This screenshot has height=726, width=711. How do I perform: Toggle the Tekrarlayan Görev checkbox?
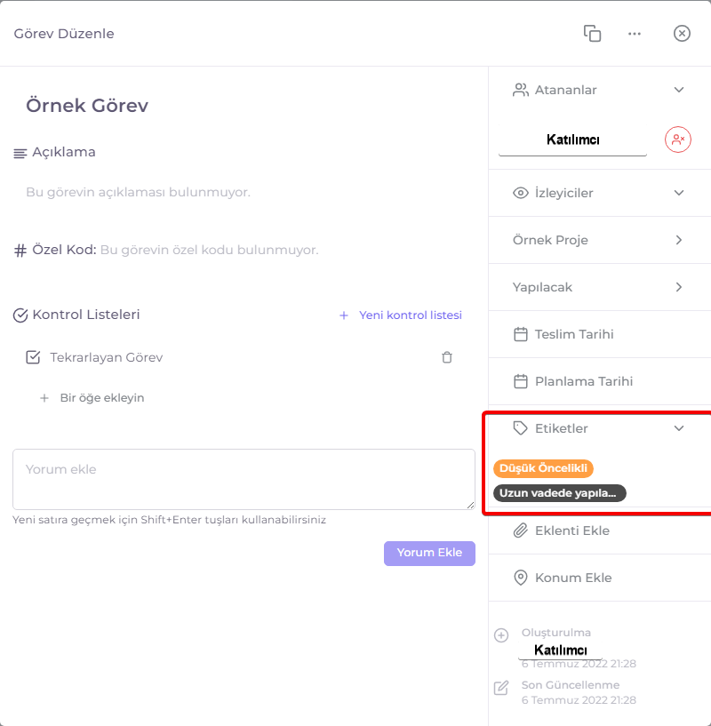tap(33, 357)
